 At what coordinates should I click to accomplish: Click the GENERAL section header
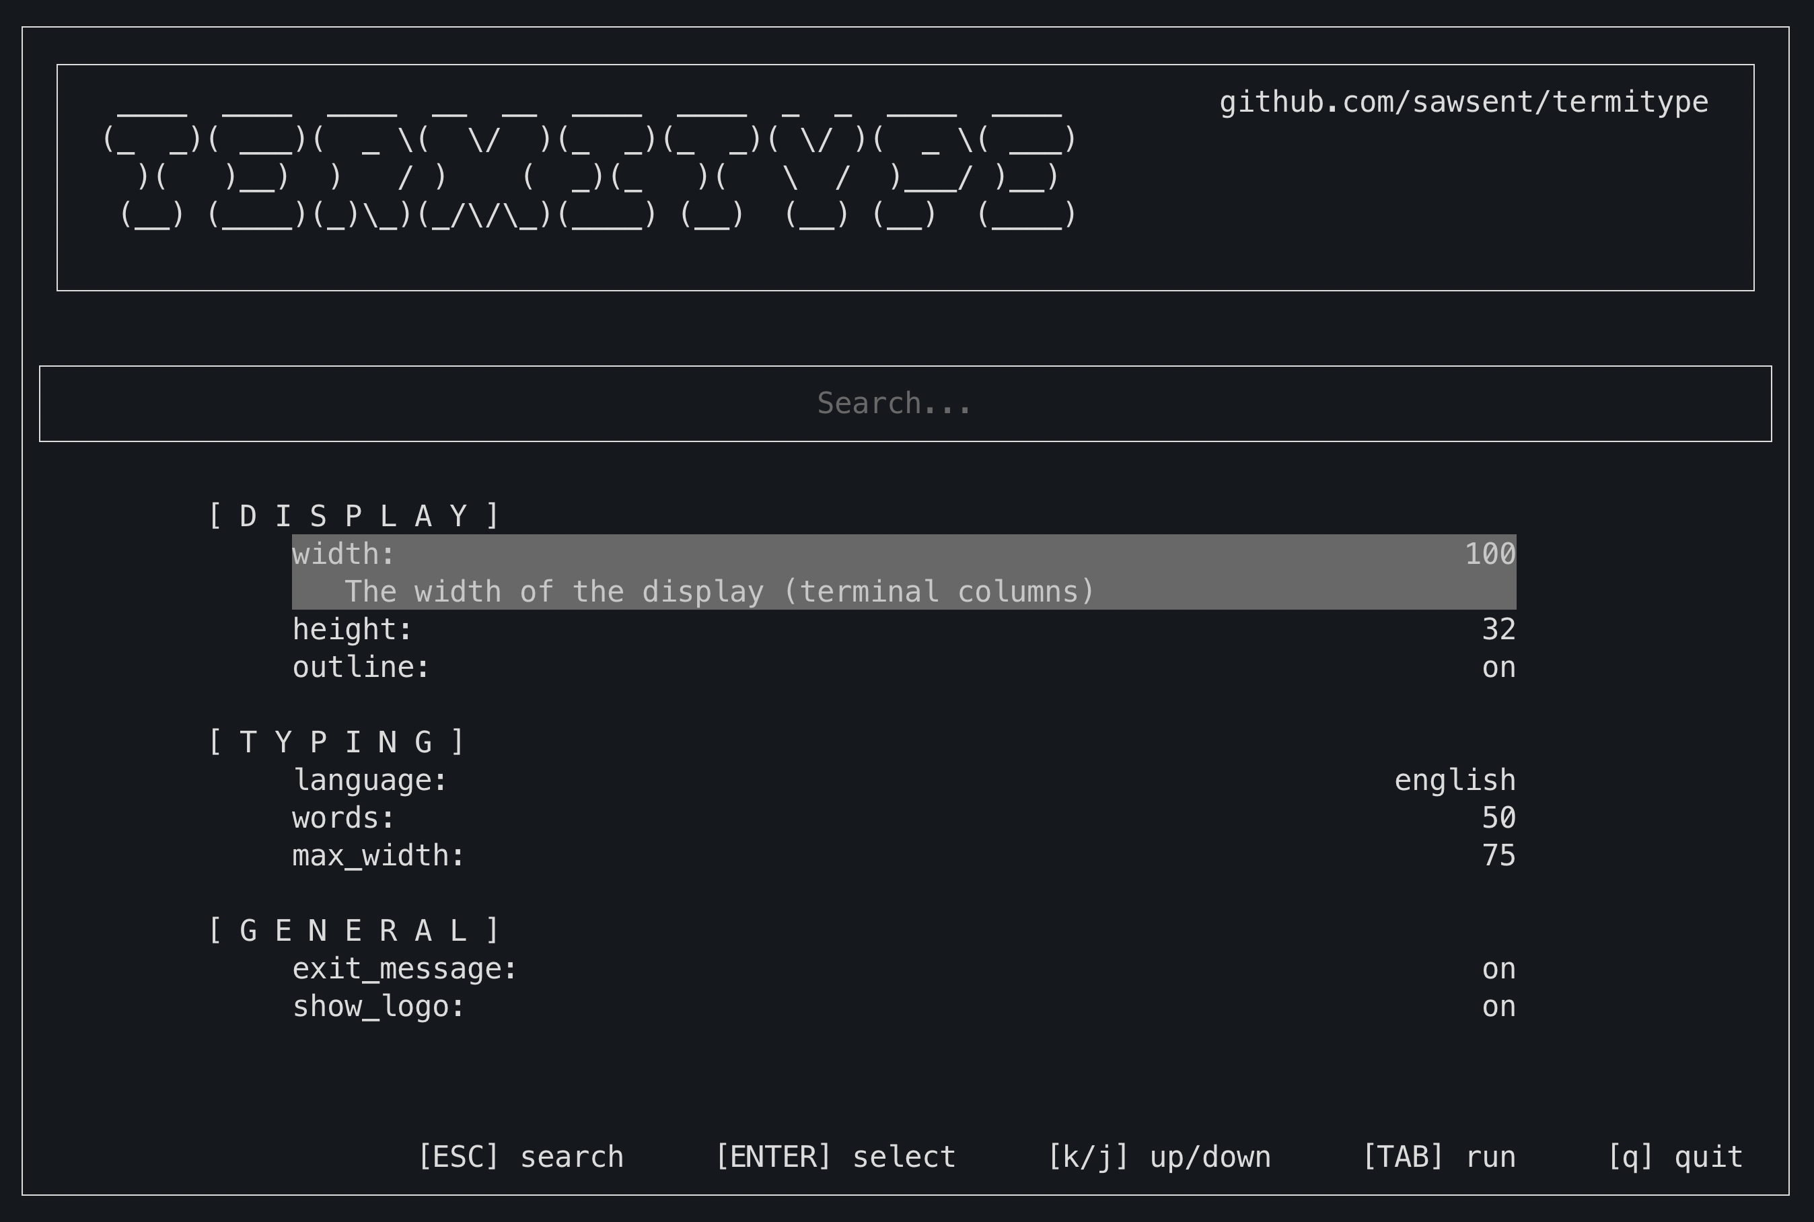354,931
